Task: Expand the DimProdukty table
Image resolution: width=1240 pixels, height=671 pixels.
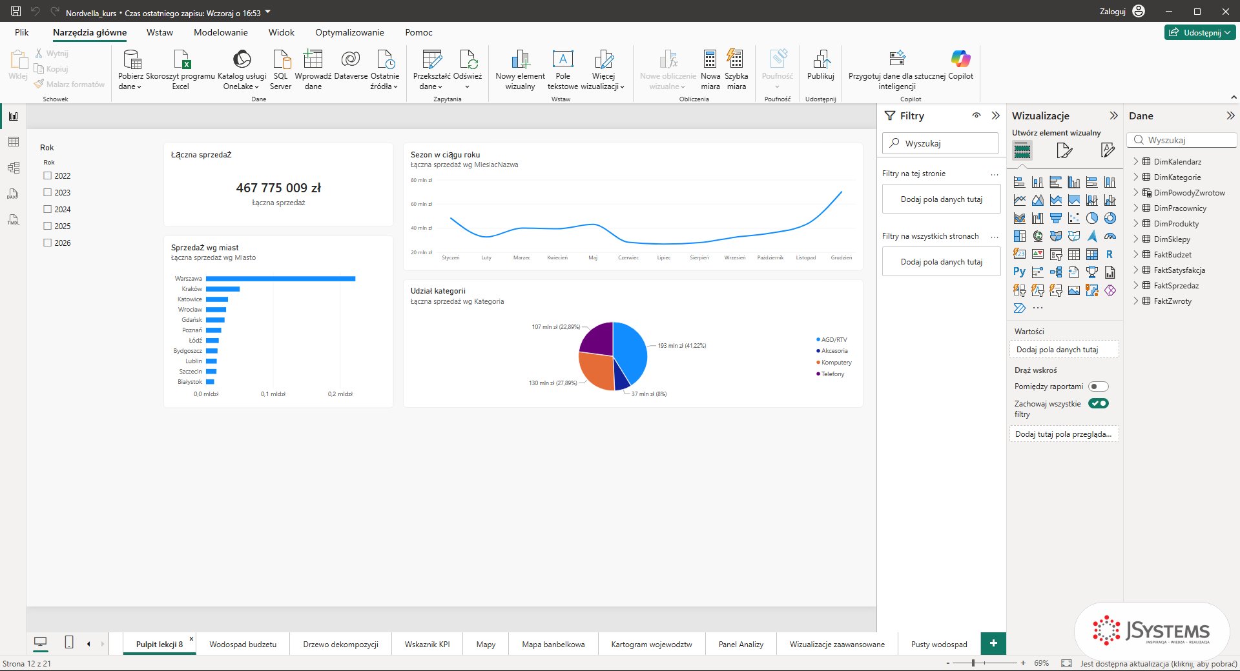Action: pyautogui.click(x=1136, y=223)
